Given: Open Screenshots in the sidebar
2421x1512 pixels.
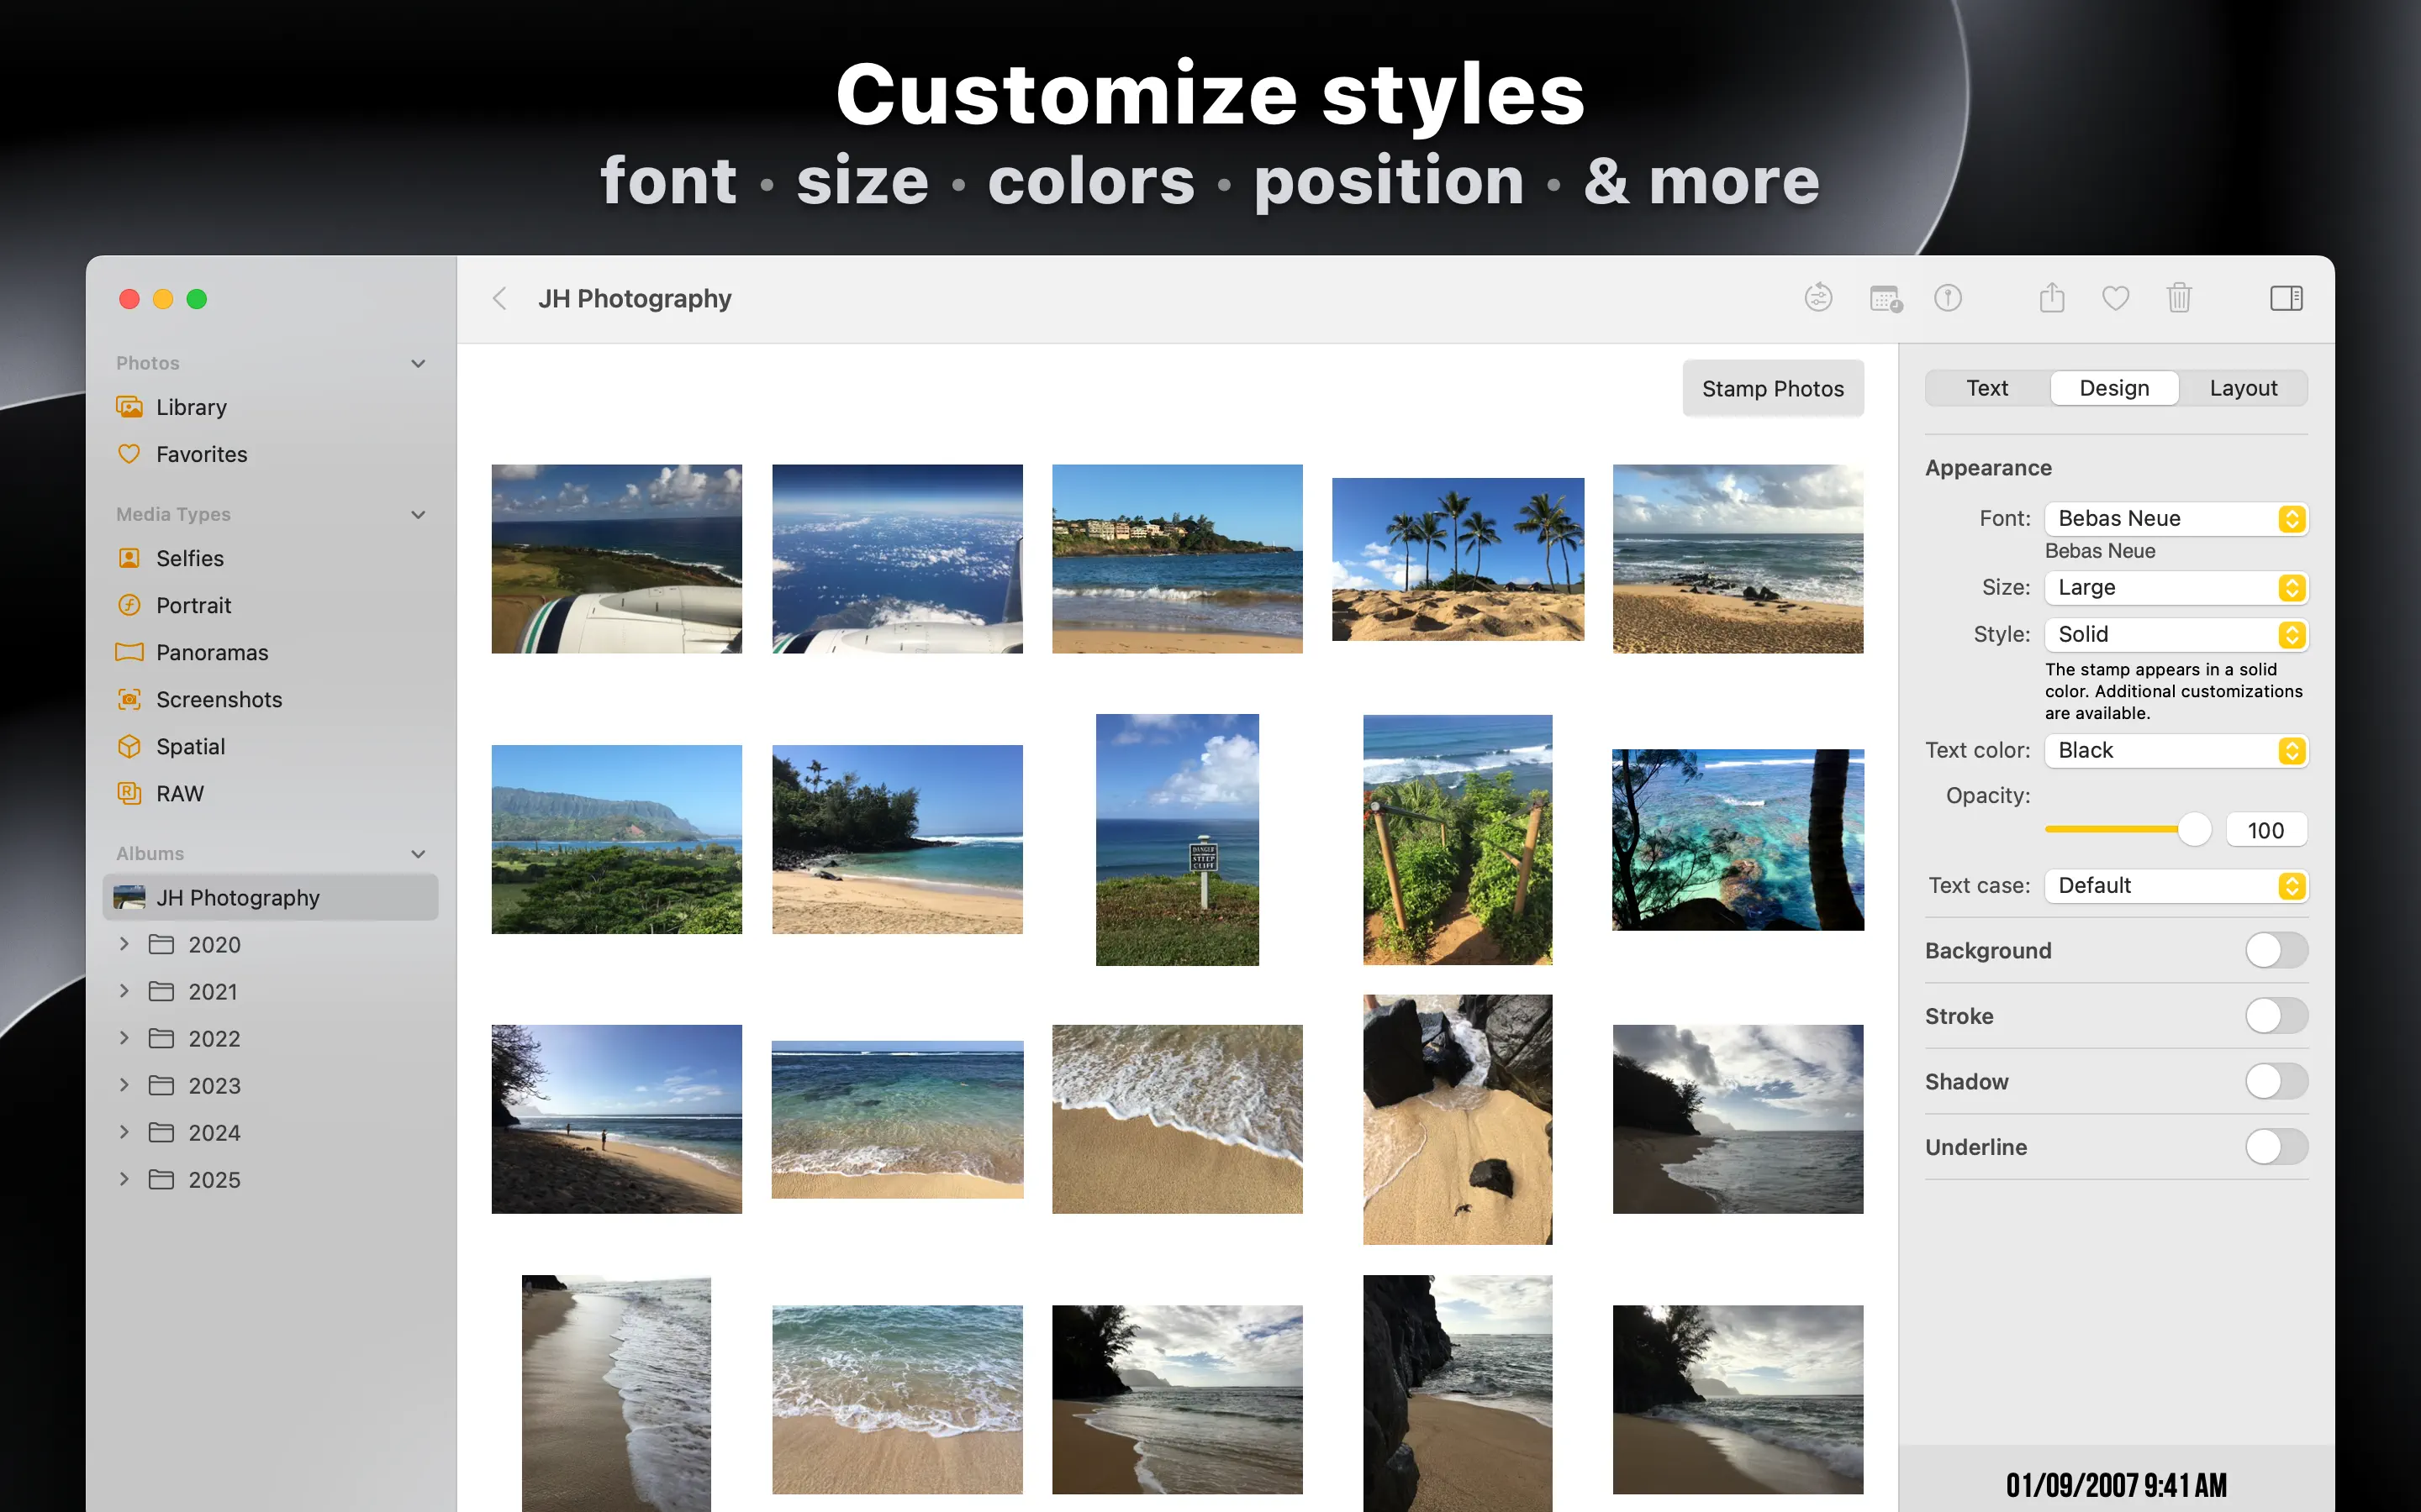Looking at the screenshot, I should pyautogui.click(x=218, y=699).
